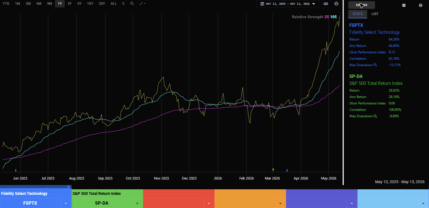Viewport: 429px width, 208px height.
Task: Click the FSPTX Max Drawdown label
Action: 361,65
